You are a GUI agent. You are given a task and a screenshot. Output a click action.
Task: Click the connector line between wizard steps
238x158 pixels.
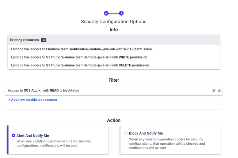(114, 13)
